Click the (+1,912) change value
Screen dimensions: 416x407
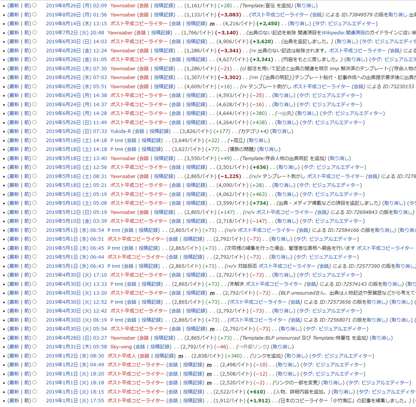tap(258, 401)
